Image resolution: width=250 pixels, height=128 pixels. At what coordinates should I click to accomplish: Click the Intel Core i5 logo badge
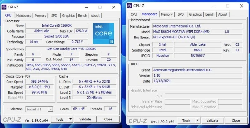(x=103, y=33)
